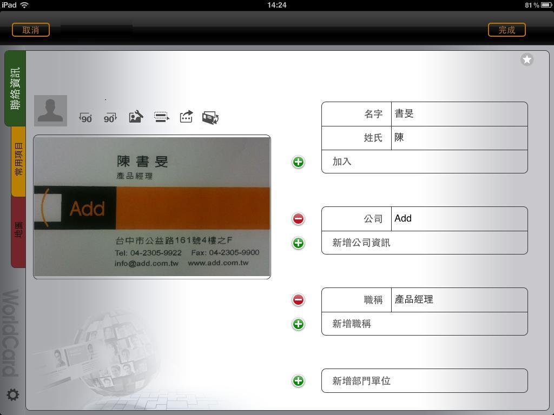This screenshot has width=554, height=415.
Task: Rotate card image 90° clockwise
Action: tap(110, 117)
